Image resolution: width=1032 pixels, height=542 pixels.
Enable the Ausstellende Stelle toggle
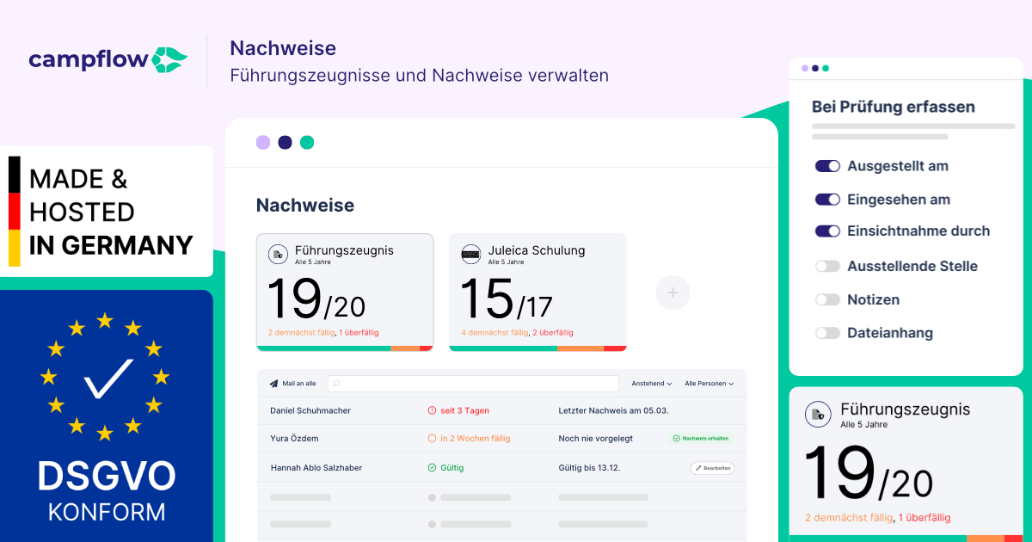(x=827, y=267)
